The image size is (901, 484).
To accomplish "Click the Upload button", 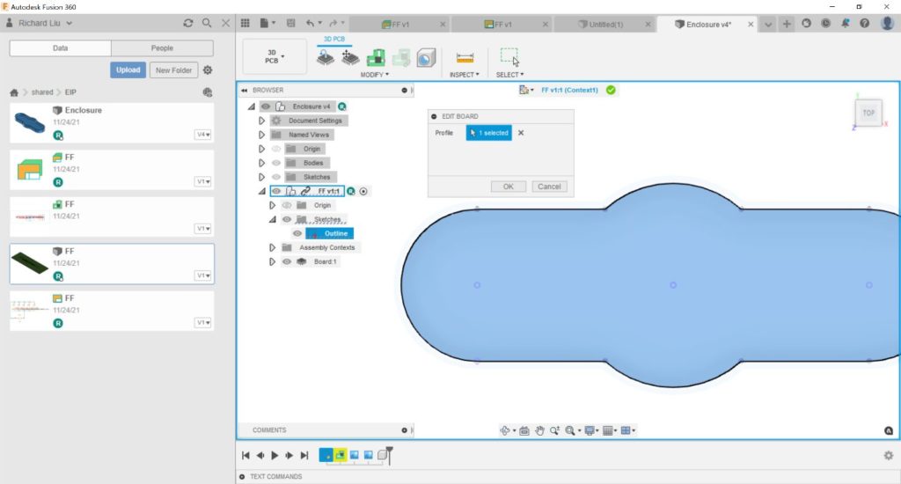I will pos(128,70).
